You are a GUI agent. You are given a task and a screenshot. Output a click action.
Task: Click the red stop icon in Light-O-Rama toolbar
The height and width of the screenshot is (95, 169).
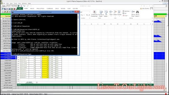[x=14, y=9]
